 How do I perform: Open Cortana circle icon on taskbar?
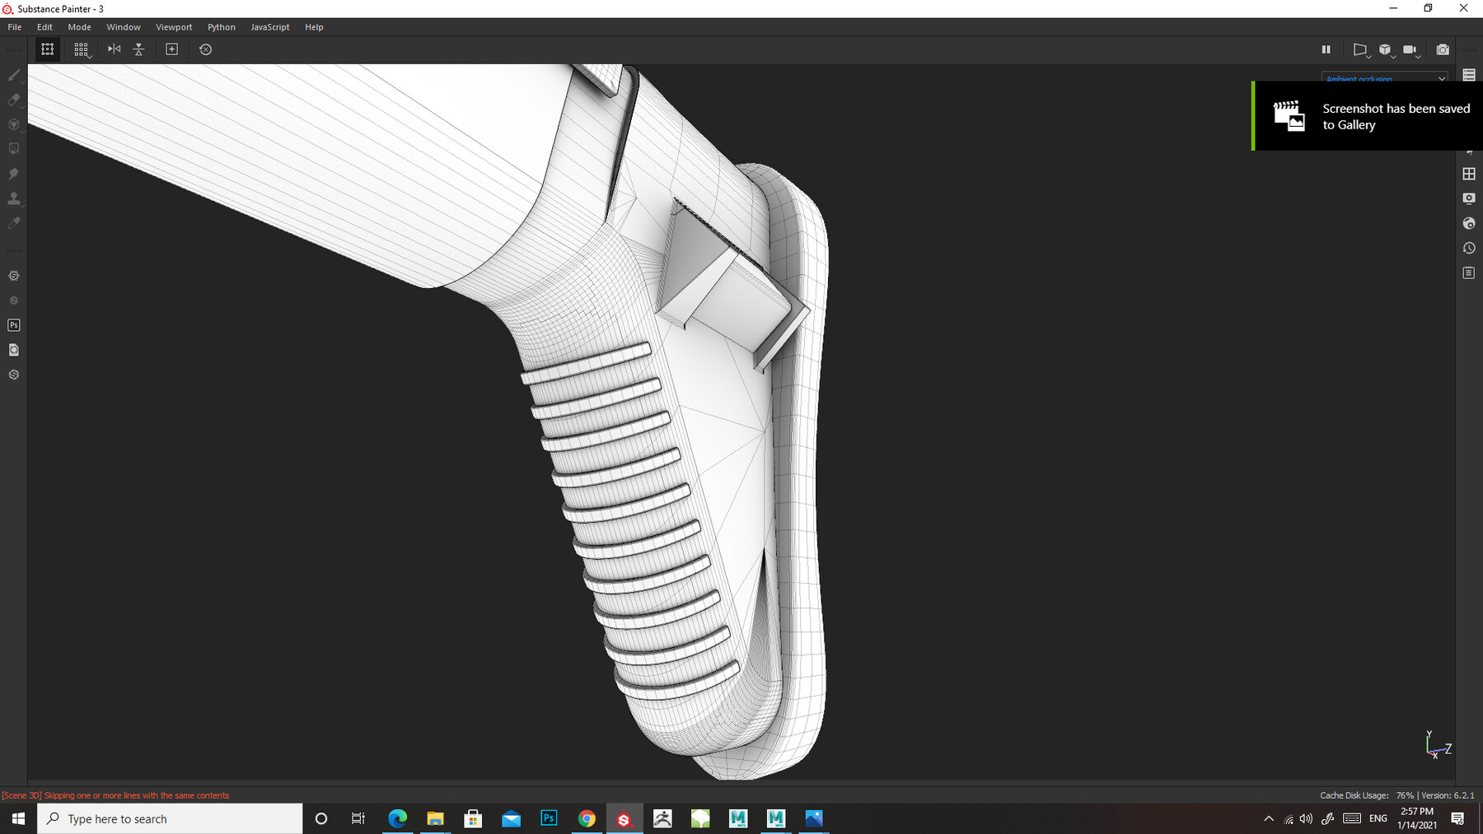[321, 818]
